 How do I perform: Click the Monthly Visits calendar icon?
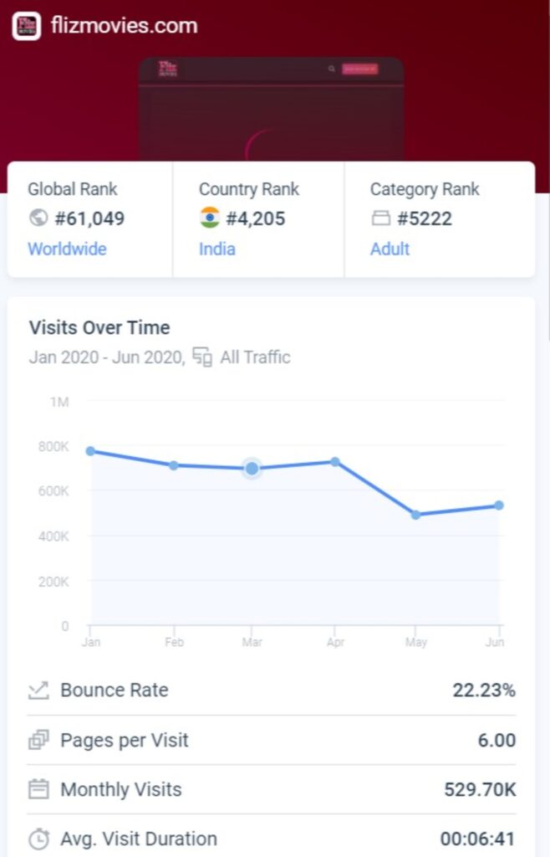[38, 789]
